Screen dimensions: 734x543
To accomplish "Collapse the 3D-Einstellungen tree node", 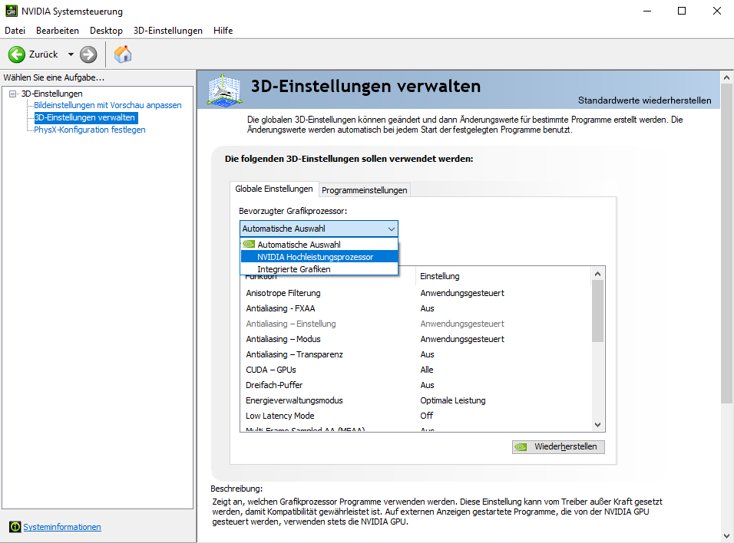I will pyautogui.click(x=12, y=94).
